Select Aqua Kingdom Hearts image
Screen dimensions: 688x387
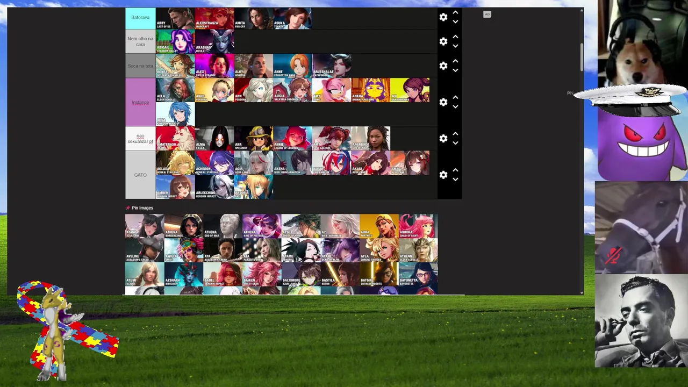(175, 114)
